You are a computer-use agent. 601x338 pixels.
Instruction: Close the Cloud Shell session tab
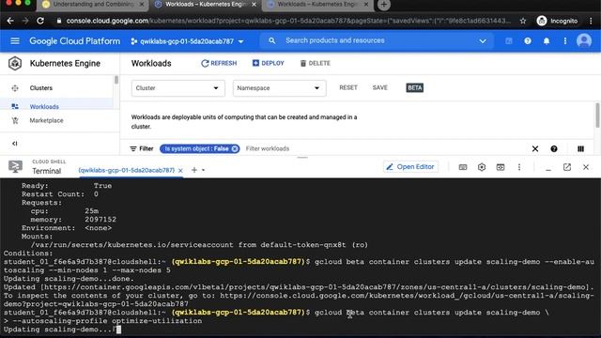[x=180, y=170]
